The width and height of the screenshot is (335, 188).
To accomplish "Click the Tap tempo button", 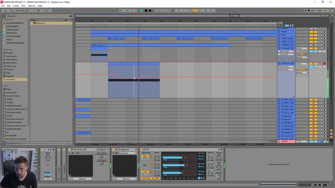I will tap(12, 10).
